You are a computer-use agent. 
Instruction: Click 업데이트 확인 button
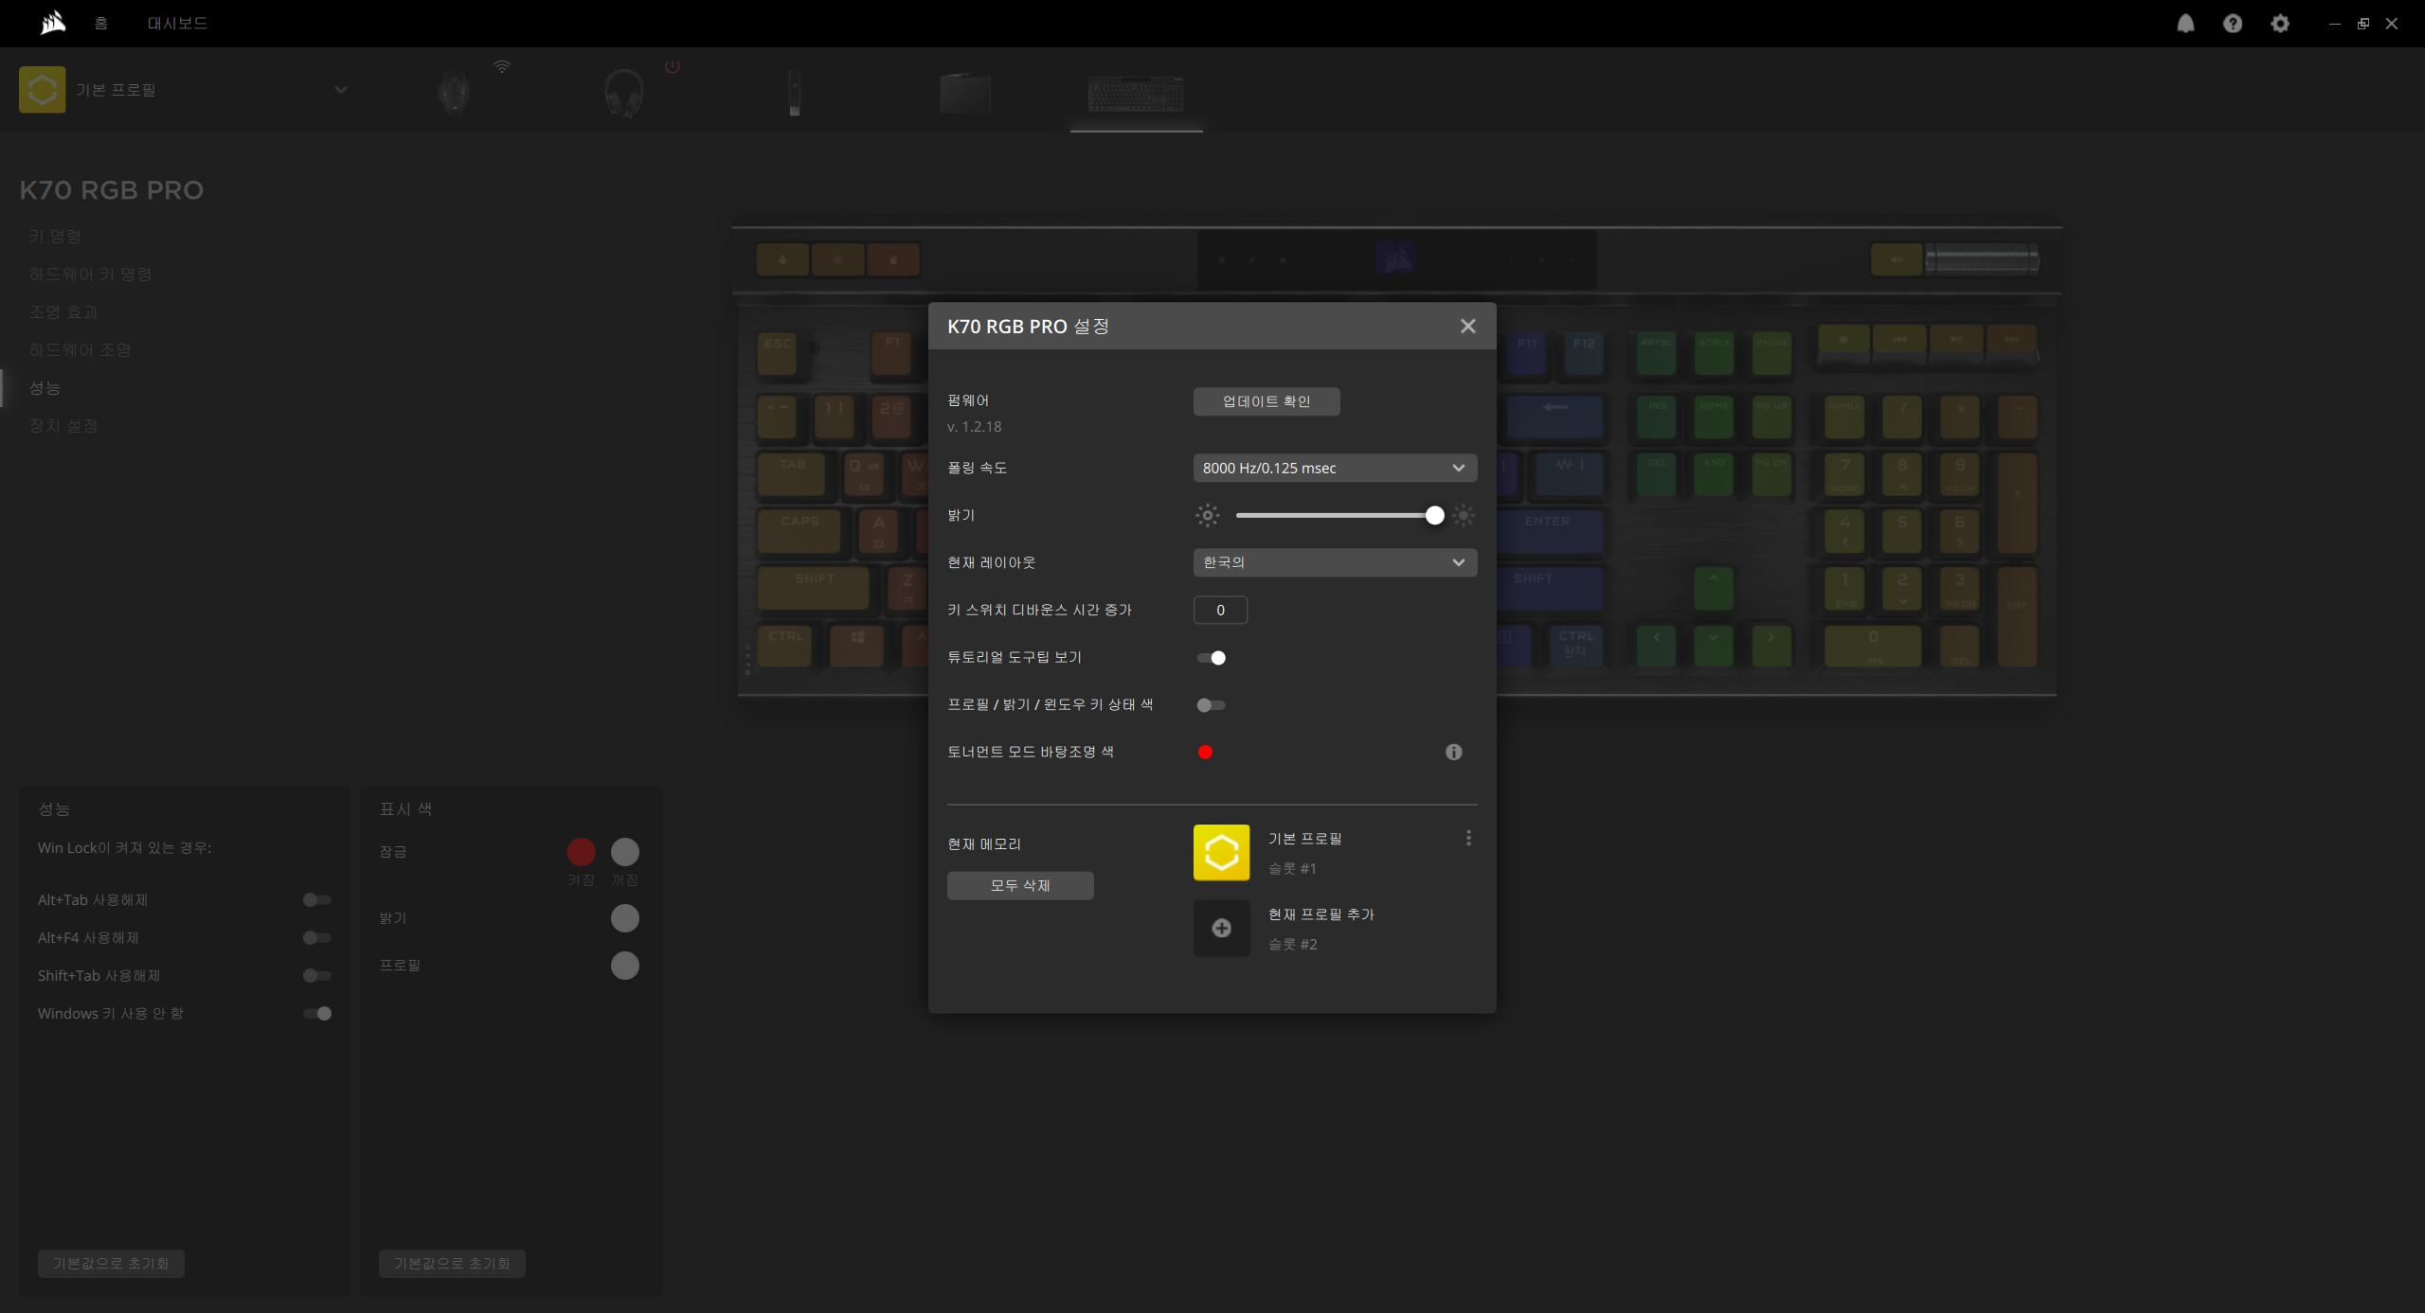(x=1266, y=401)
